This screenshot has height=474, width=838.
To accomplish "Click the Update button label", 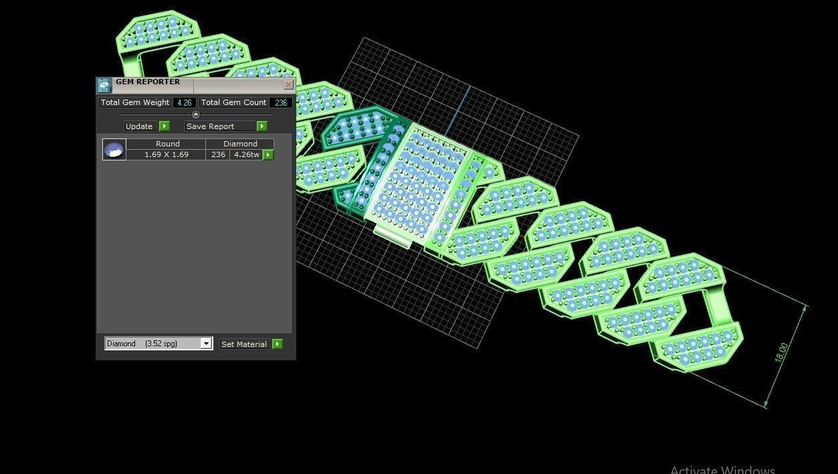I will point(141,126).
